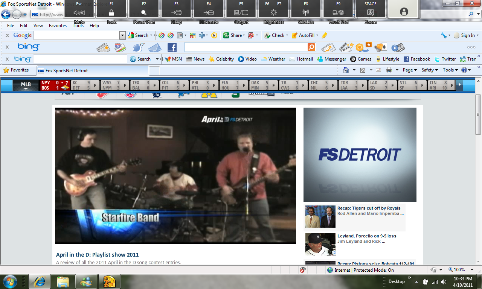Open Internet Explorer from the taskbar

(40, 281)
